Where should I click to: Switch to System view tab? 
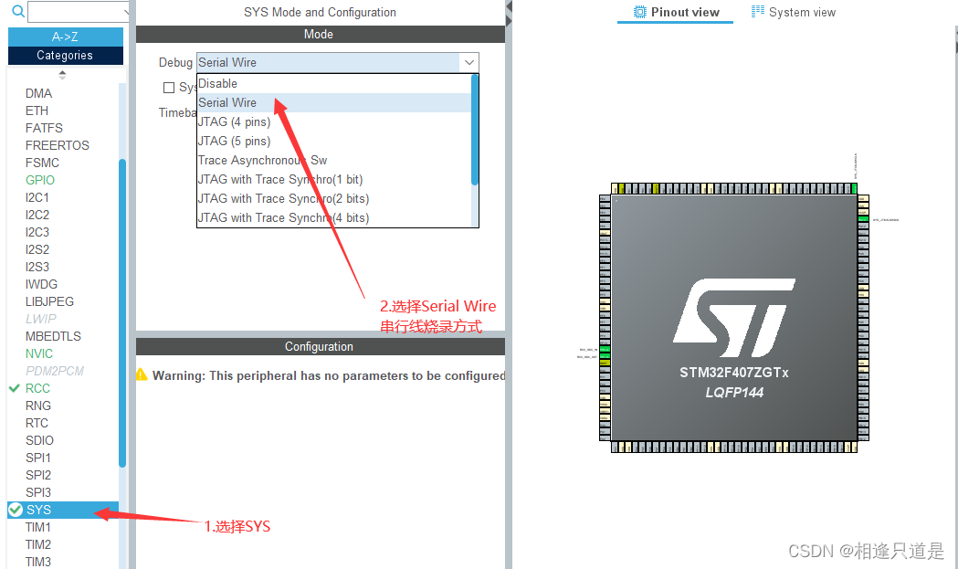[793, 12]
